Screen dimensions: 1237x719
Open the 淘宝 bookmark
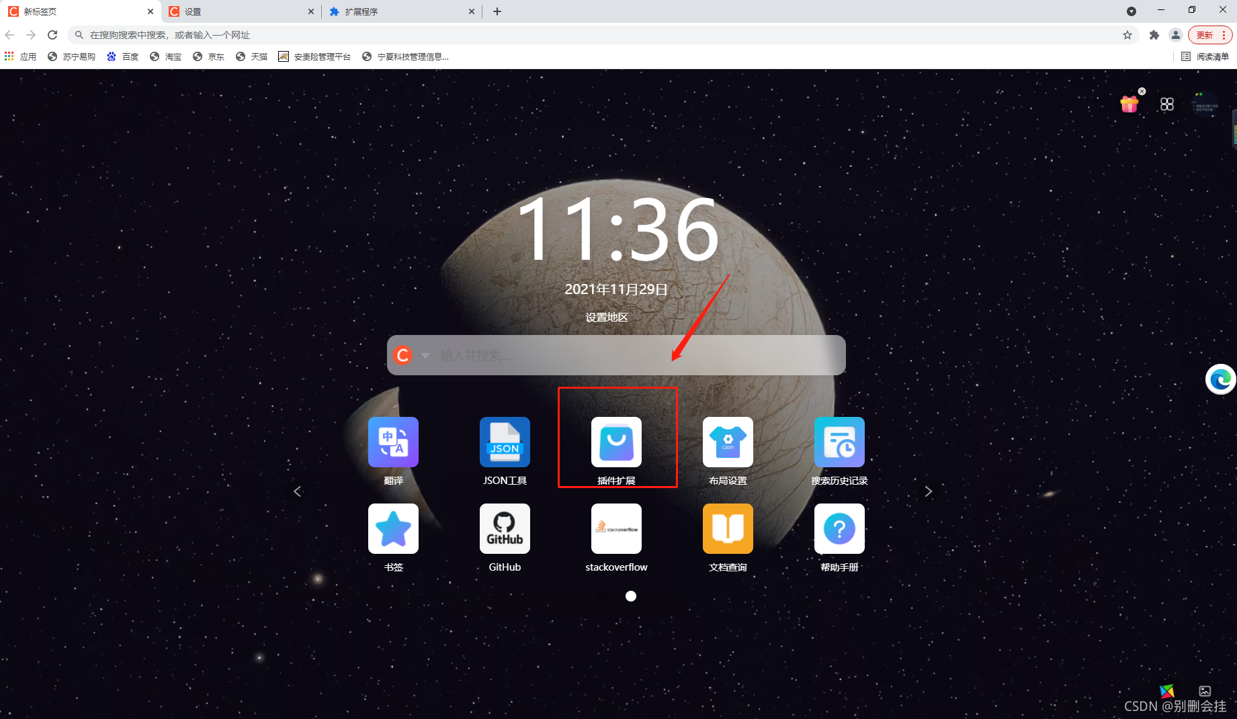[165, 56]
